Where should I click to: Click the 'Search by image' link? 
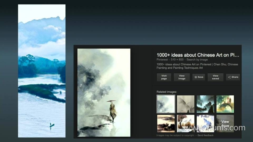tap(197, 60)
